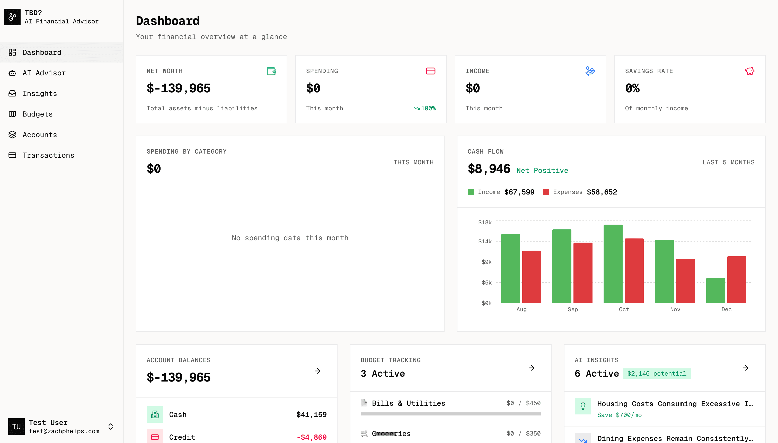Expand AI Insights with the arrow

745,368
